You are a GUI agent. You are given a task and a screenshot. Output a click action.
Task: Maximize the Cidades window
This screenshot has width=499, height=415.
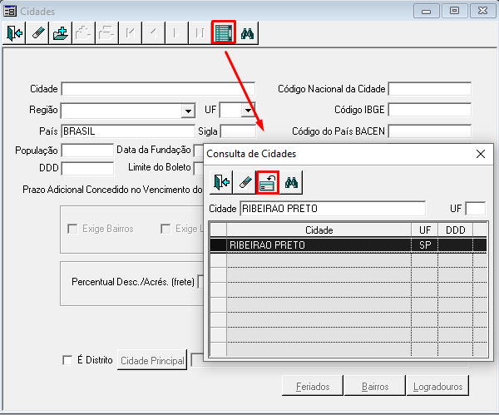[454, 11]
